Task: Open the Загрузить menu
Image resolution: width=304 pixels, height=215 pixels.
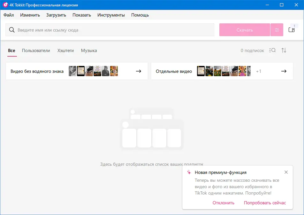Action: [x=56, y=15]
